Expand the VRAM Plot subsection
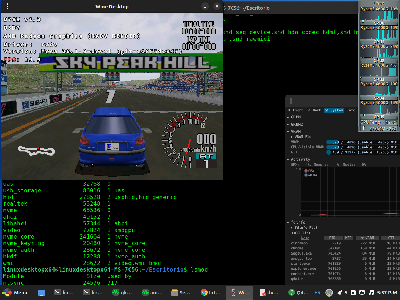Viewport: 400px width, 300px height. pos(302,137)
